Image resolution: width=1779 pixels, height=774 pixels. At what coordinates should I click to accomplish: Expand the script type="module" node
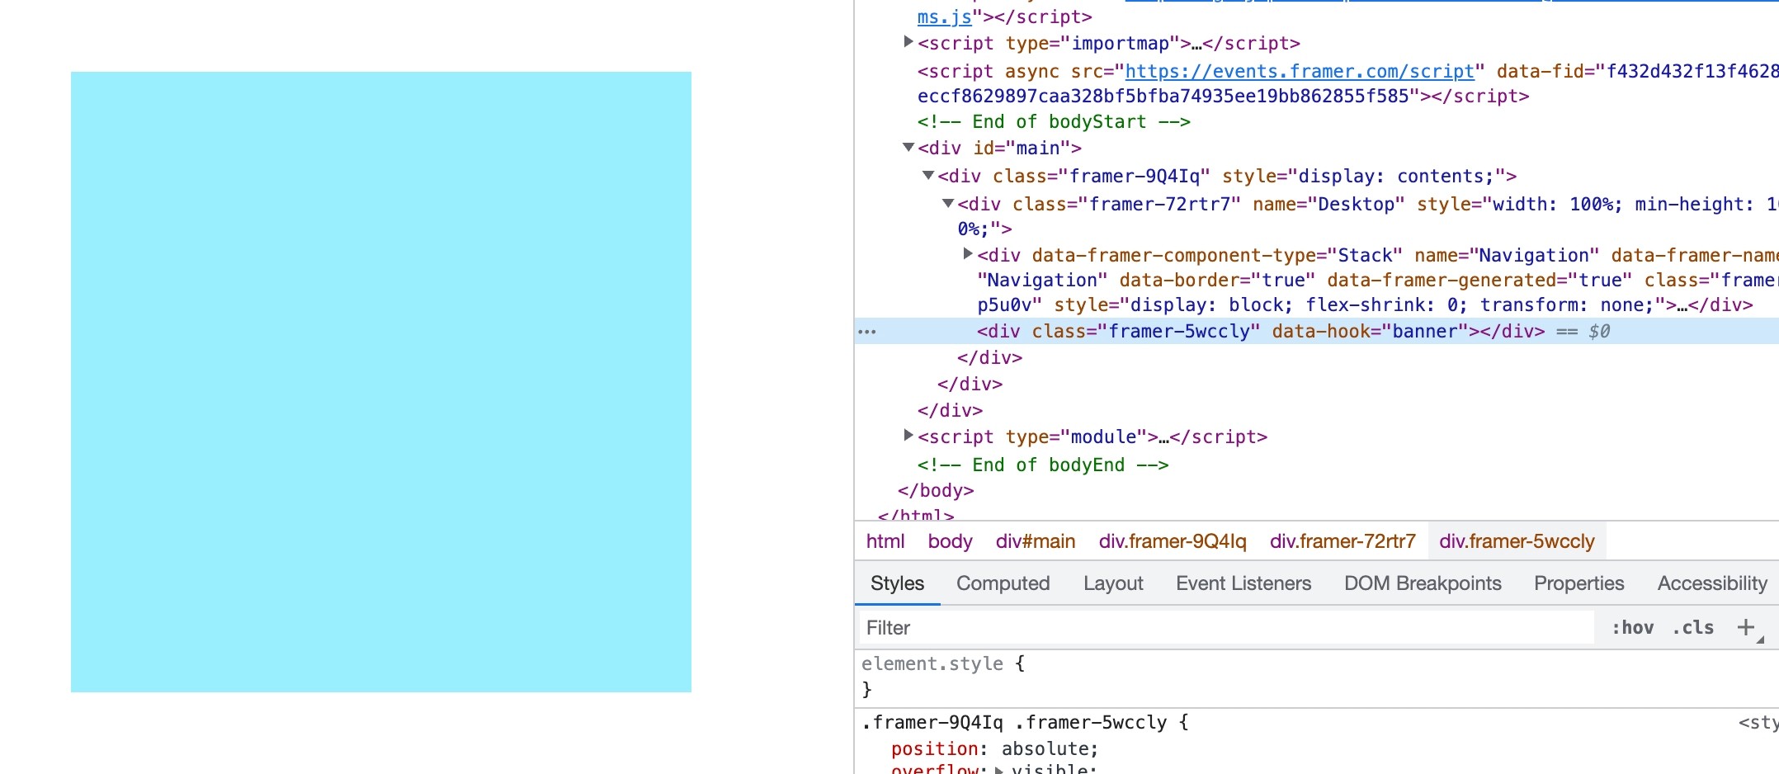point(908,435)
